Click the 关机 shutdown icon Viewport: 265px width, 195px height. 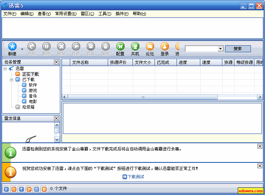[x=135, y=46]
